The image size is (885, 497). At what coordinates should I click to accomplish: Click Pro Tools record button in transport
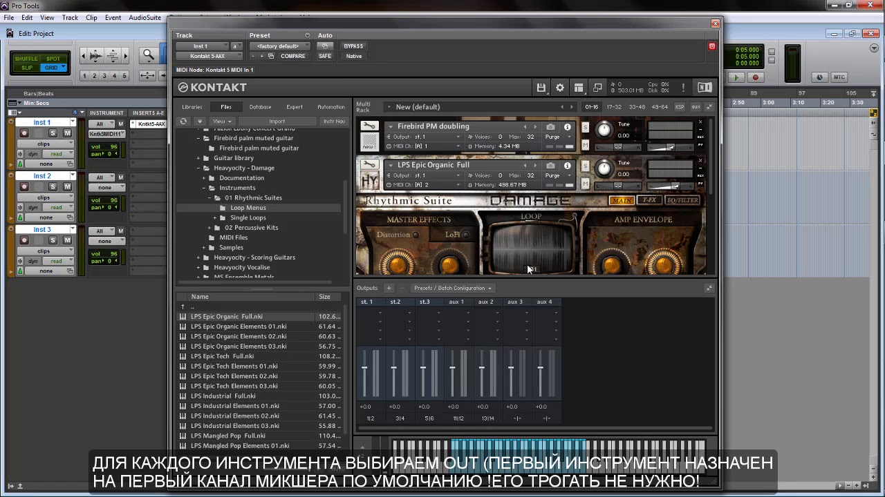tap(755, 78)
